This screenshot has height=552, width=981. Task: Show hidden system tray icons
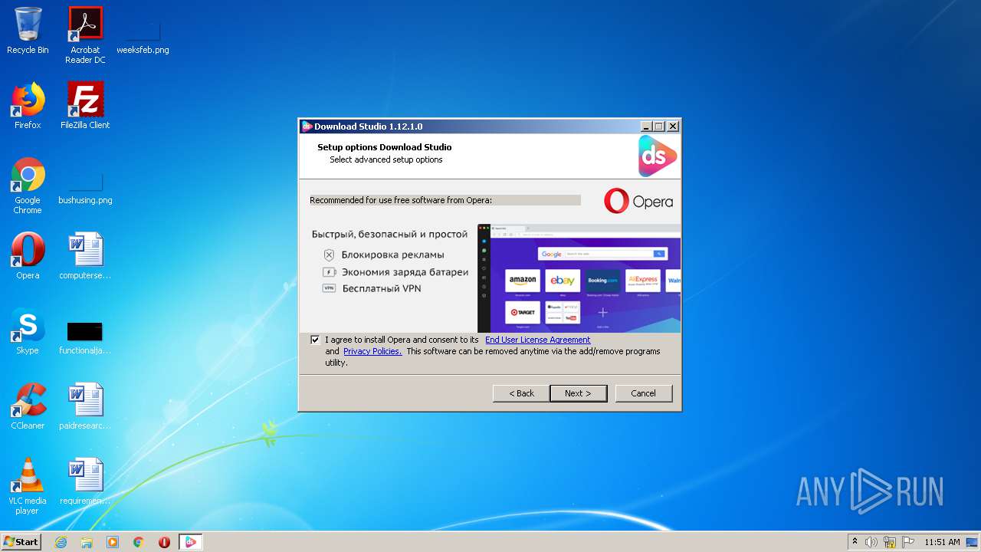click(x=855, y=542)
